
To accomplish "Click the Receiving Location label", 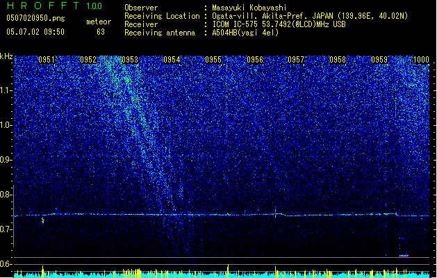I will point(162,16).
